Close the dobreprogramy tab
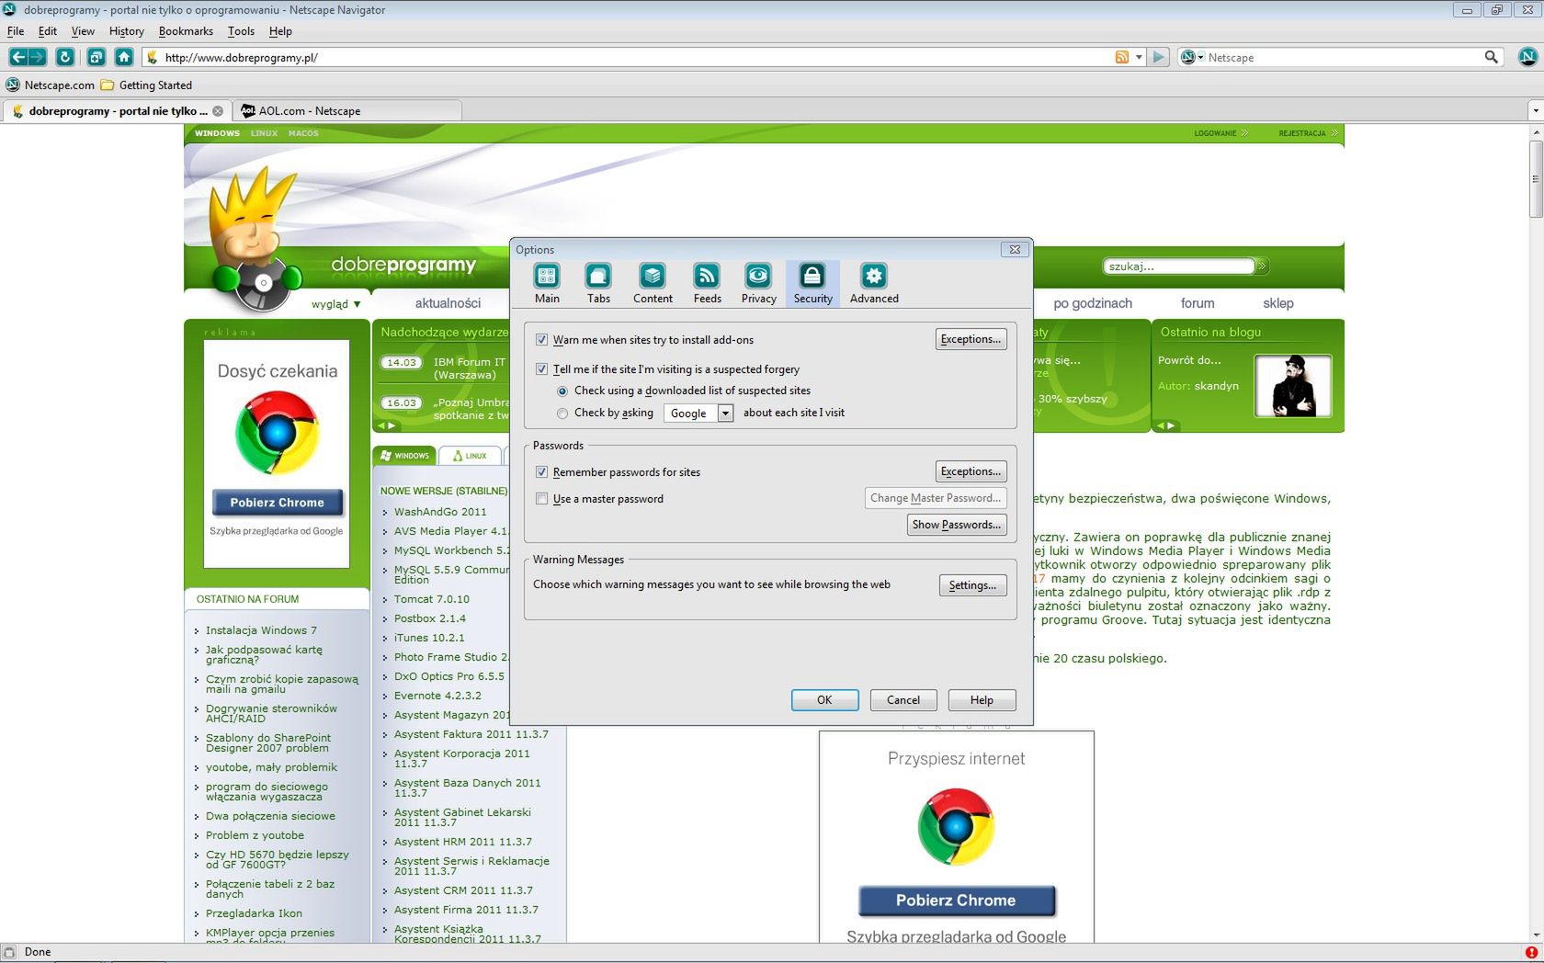This screenshot has height=963, width=1544. point(218,111)
